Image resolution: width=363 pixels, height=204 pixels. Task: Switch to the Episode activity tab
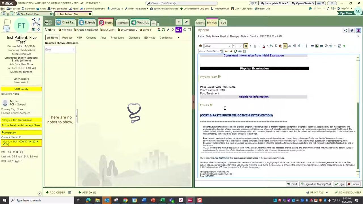click(87, 22)
